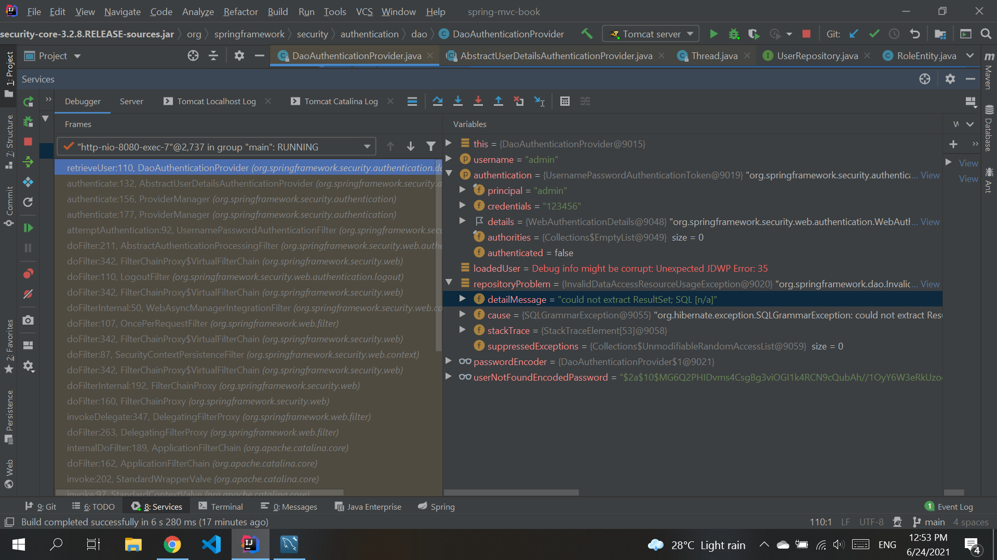Select the Server tab in Services

(131, 101)
